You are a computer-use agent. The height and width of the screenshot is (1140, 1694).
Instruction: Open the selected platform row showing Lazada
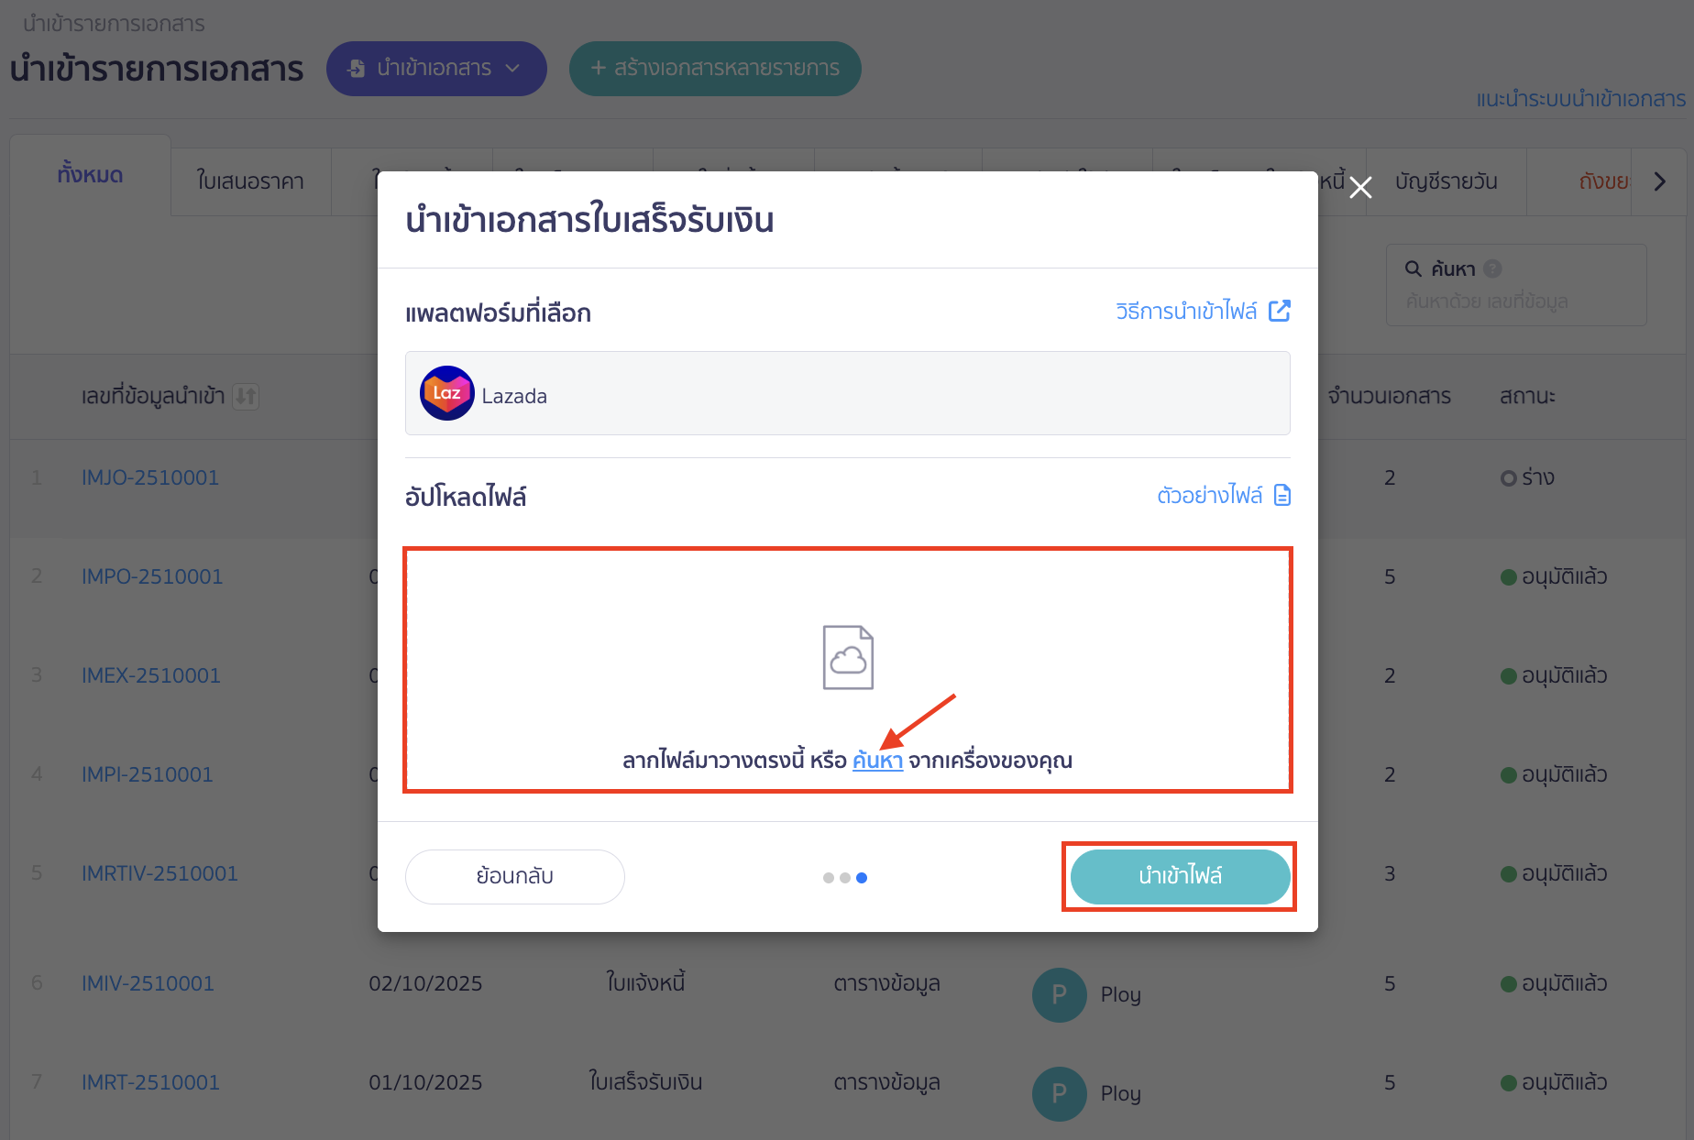point(847,393)
